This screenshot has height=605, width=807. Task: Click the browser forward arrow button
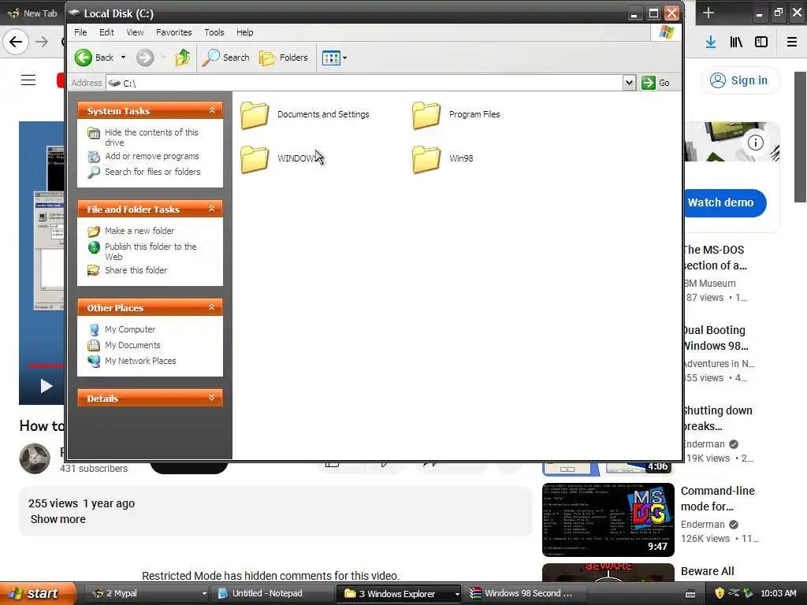coord(43,42)
